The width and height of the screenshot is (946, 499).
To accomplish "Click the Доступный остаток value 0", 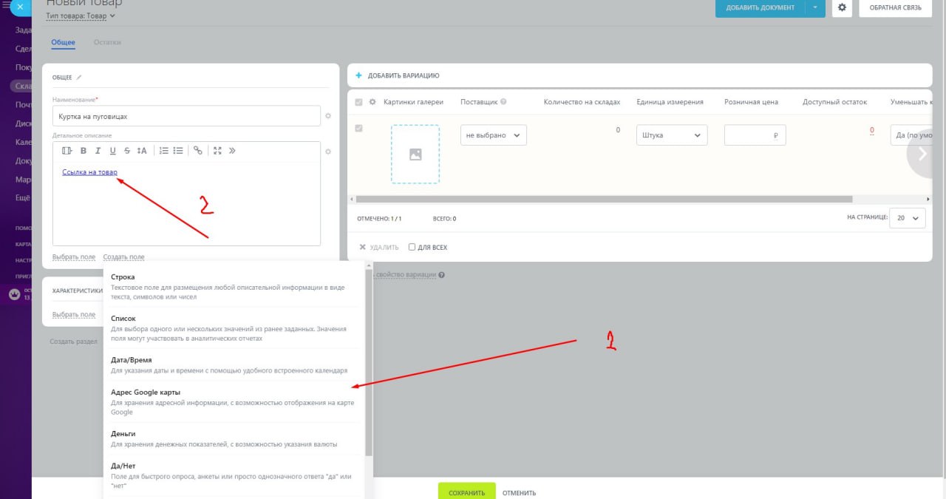I will 871,130.
